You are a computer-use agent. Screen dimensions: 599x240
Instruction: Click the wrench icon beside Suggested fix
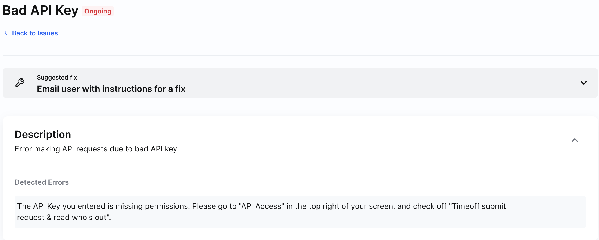click(20, 83)
